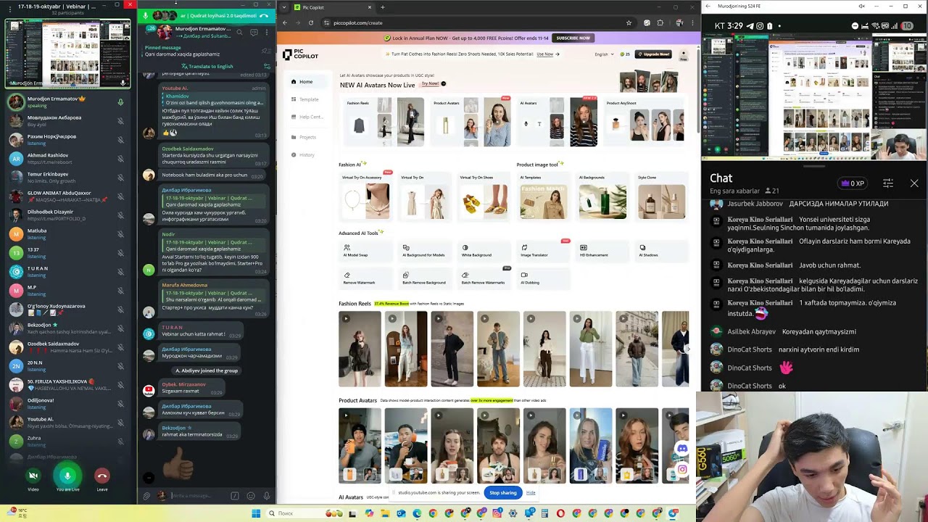
Task: Click Hide on the screen-sharing bar
Action: click(x=531, y=493)
